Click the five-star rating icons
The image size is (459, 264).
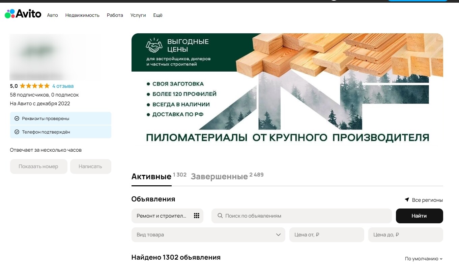coord(35,86)
